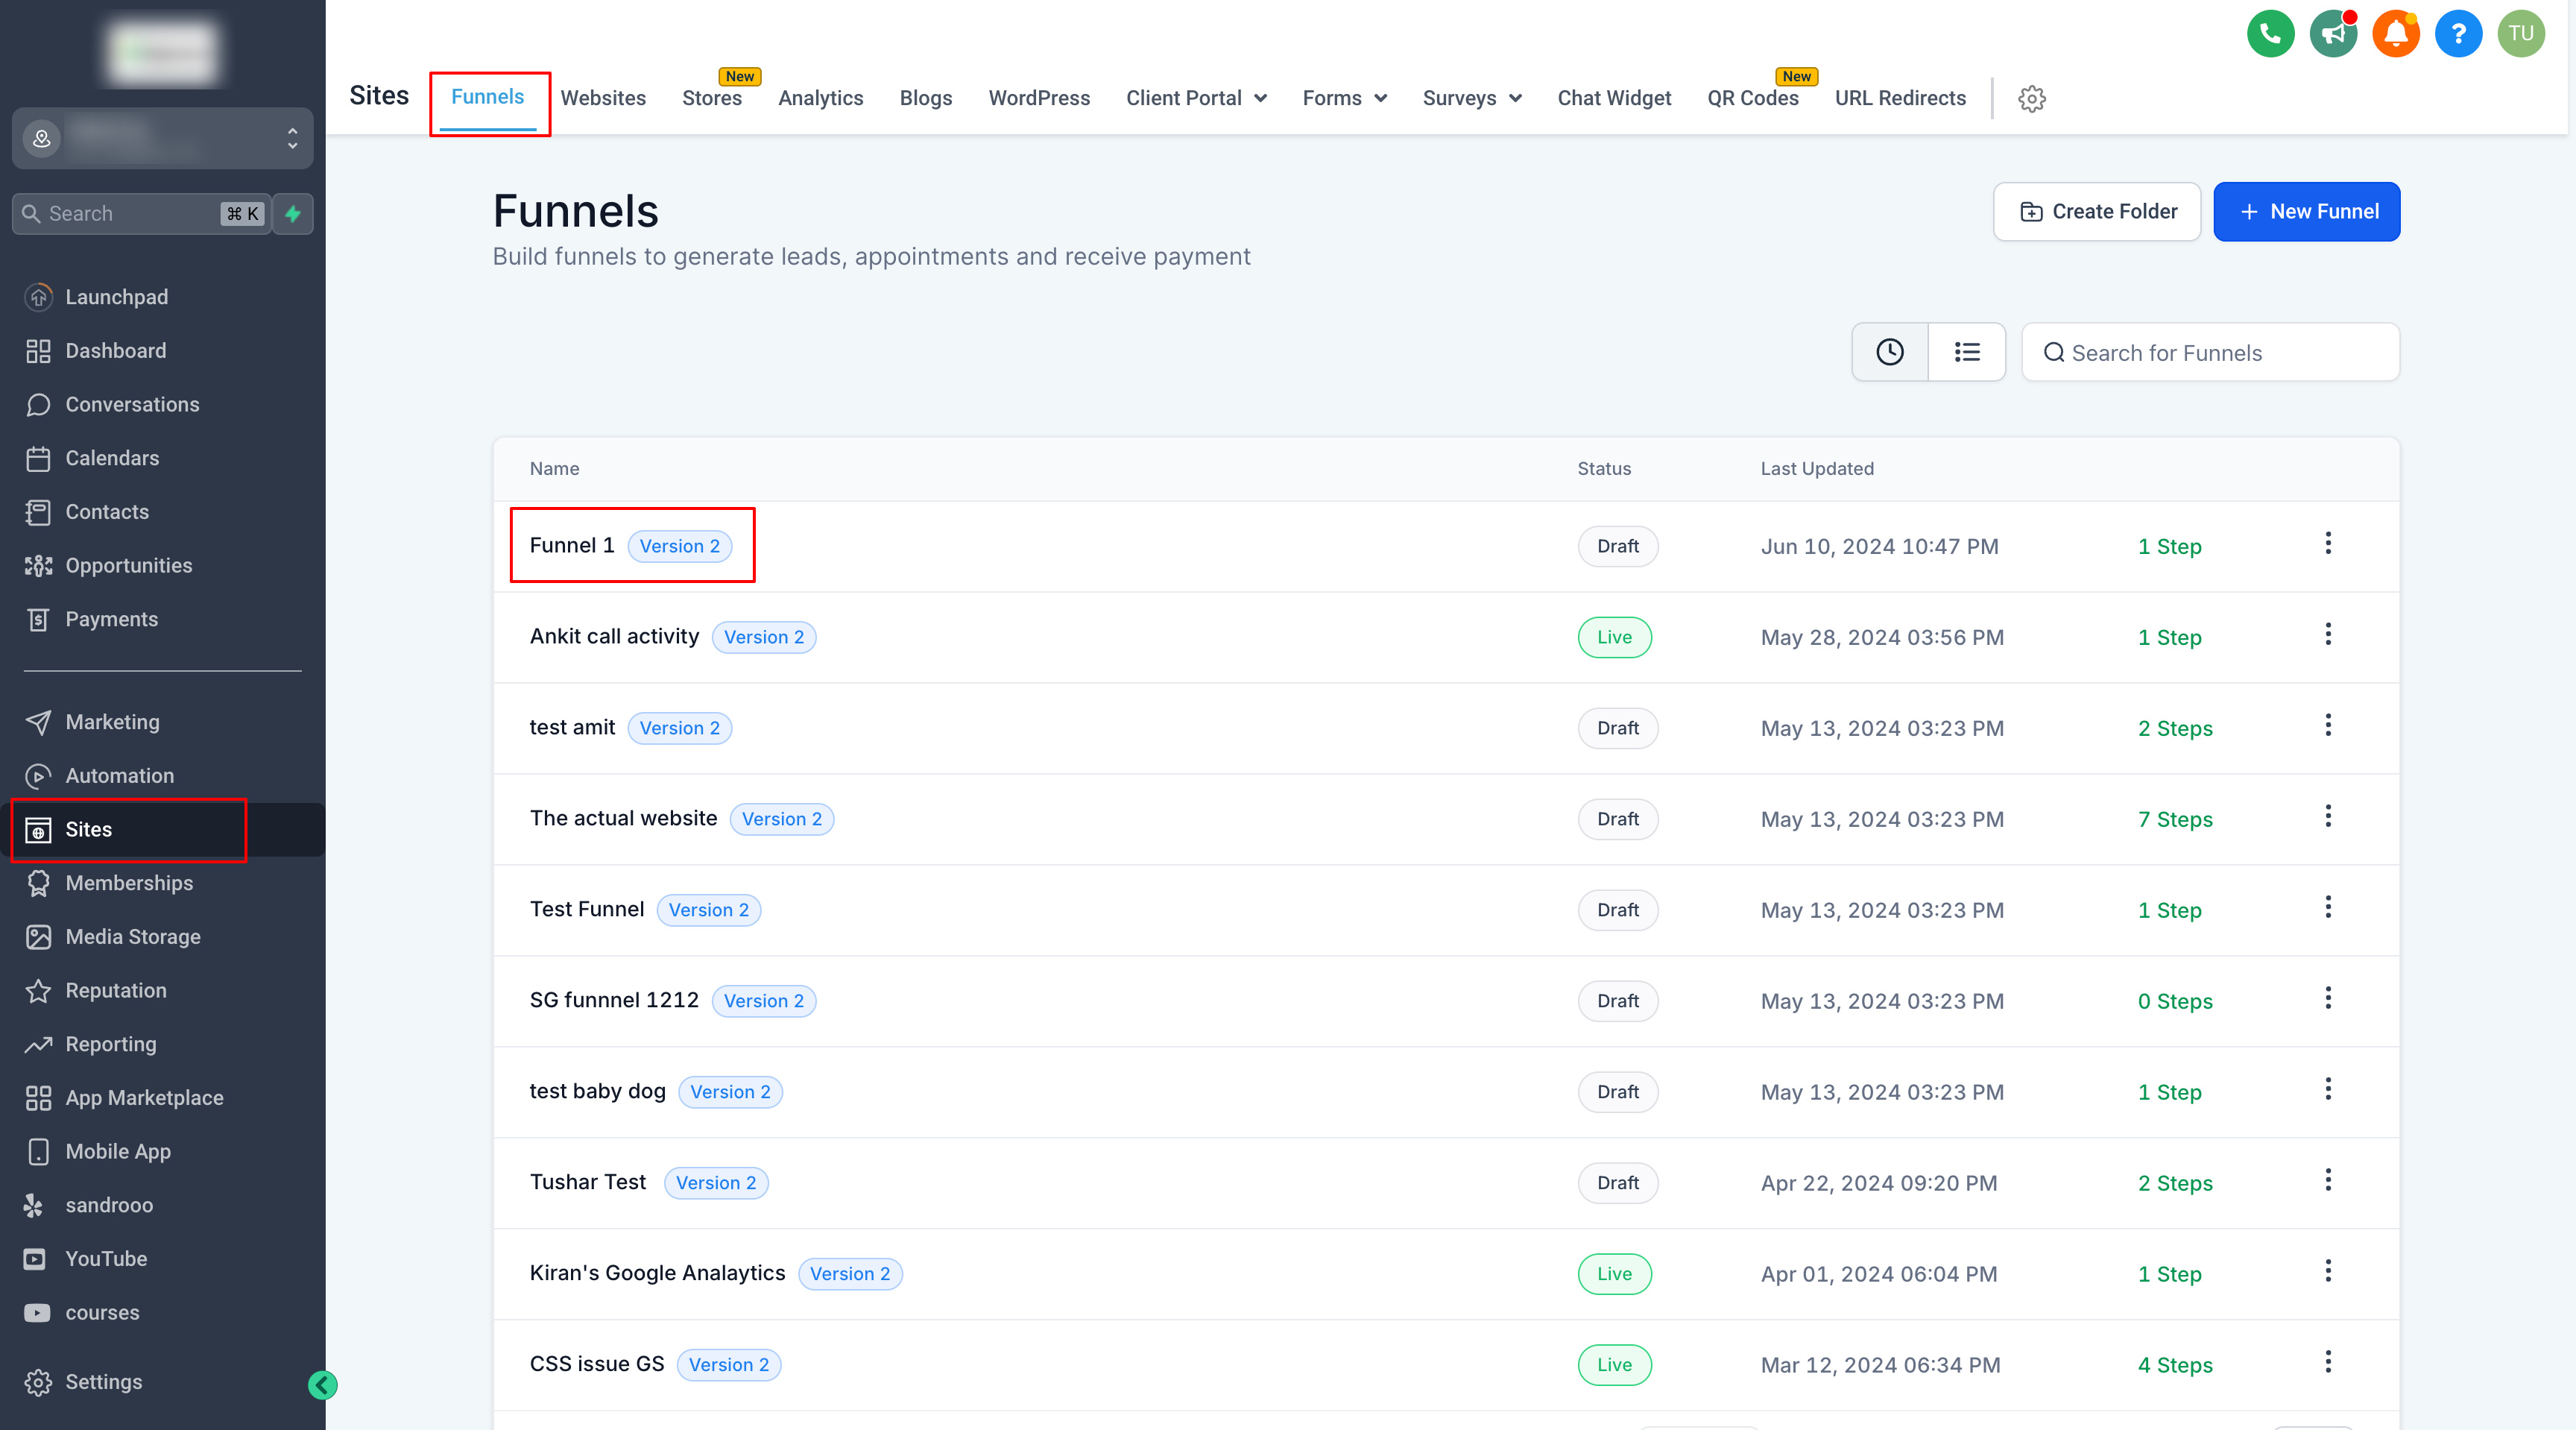Click the green phone call icon
Screen dimensions: 2576x1430
(2270, 34)
